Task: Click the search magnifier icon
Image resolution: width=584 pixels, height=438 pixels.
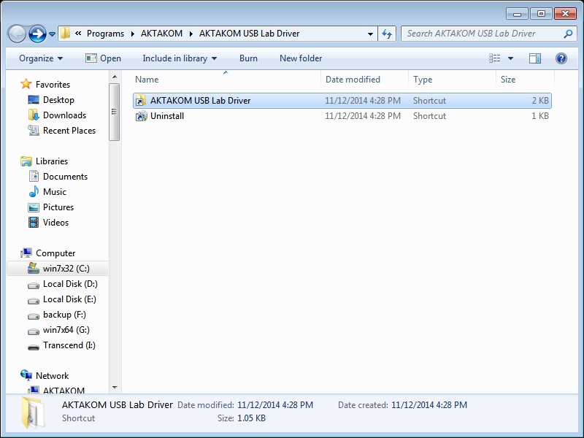Action: click(568, 34)
